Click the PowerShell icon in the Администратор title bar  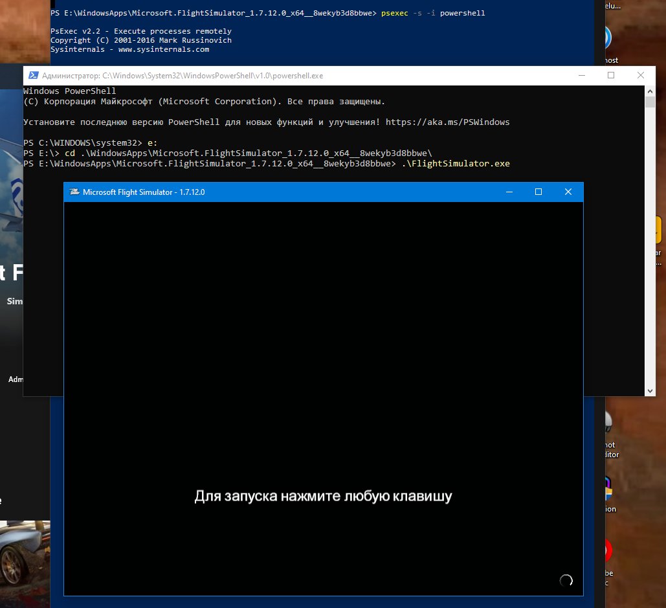pyautogui.click(x=33, y=76)
